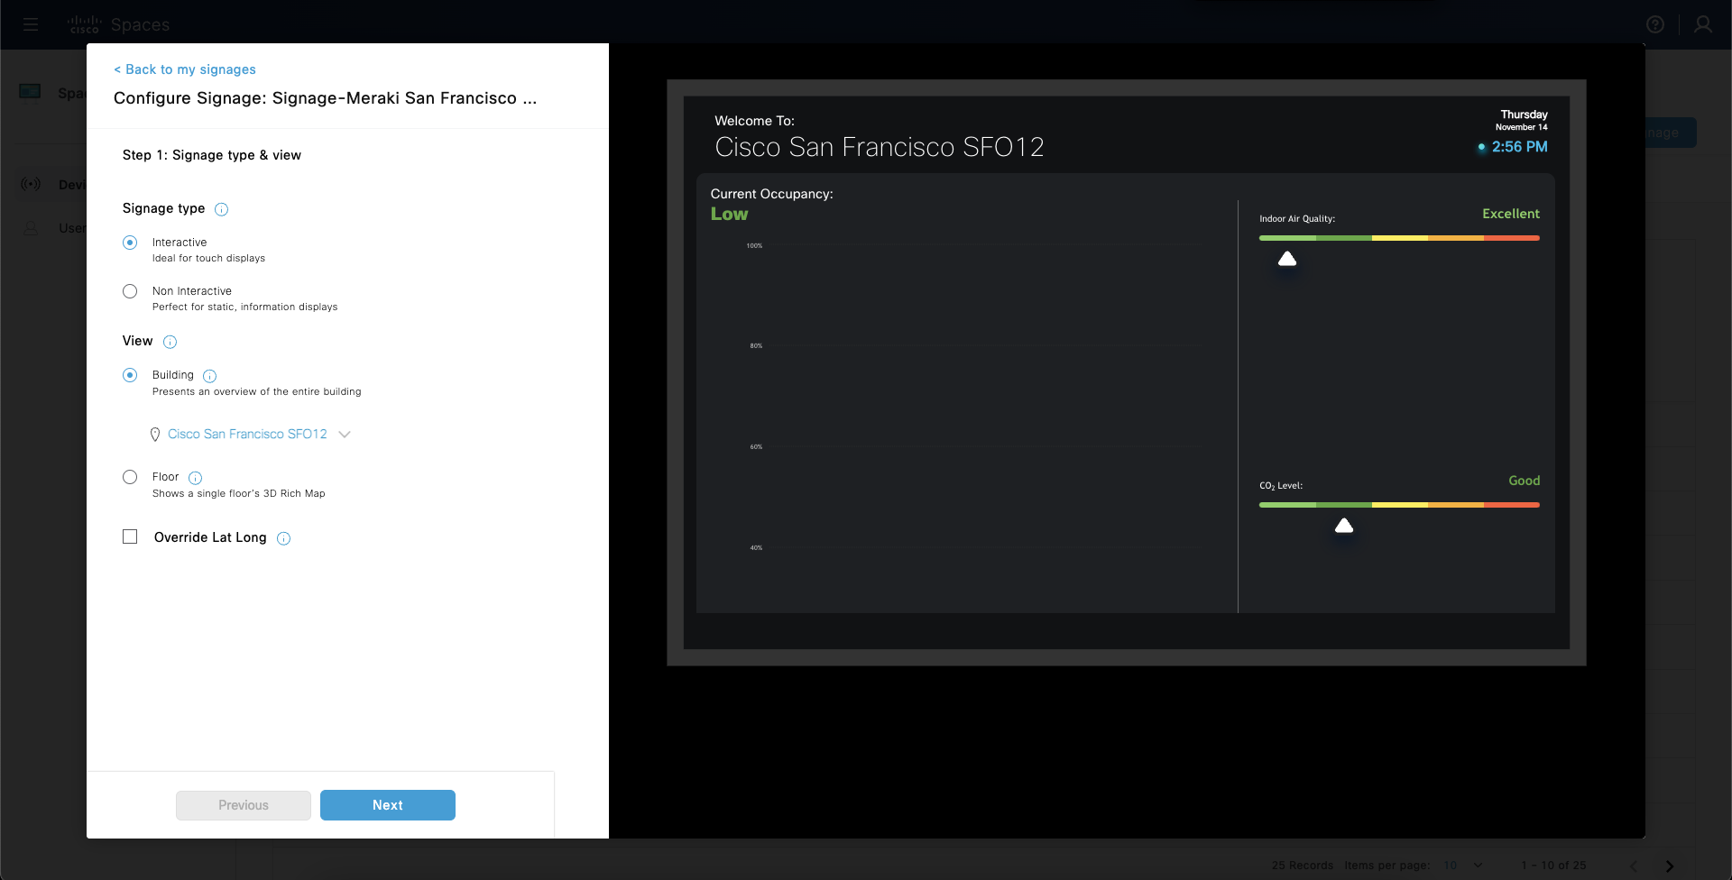Select the Interactive signage type
Image resolution: width=1732 pixels, height=880 pixels.
pos(130,243)
